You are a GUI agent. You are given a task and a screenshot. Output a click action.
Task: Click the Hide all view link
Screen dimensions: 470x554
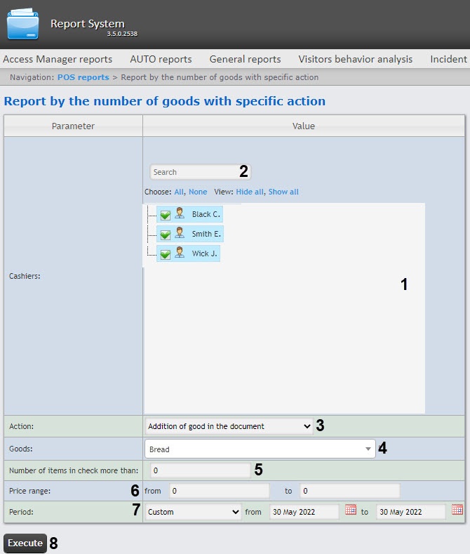[250, 192]
